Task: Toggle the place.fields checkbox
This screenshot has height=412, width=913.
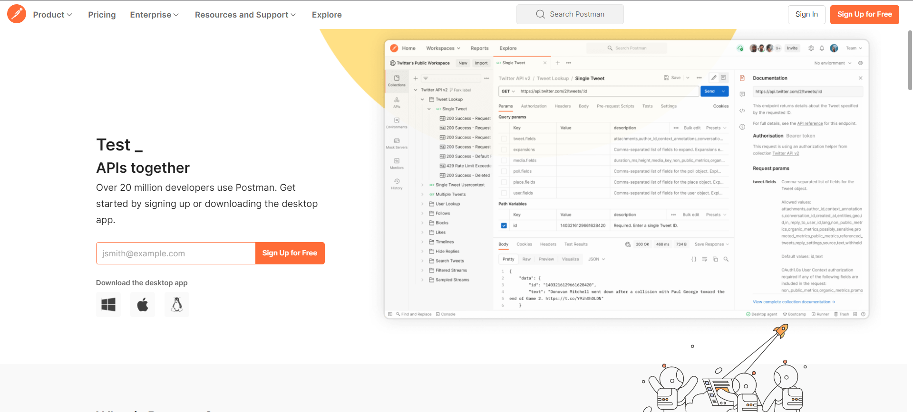Action: (504, 182)
